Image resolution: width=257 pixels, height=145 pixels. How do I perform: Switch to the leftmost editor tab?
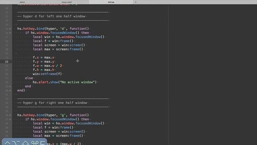[22, 2]
